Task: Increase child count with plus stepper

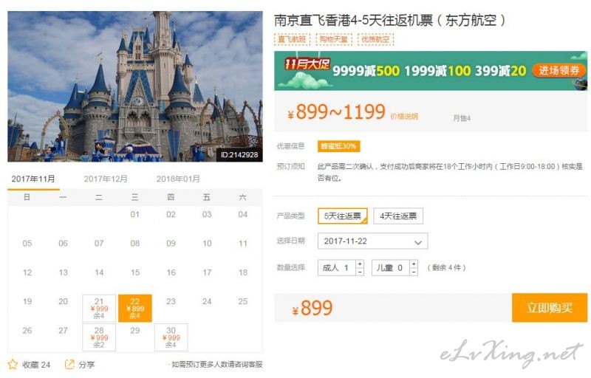Action: pos(414,264)
